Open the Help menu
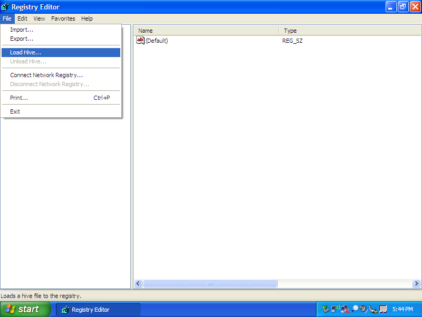The image size is (422, 317). [87, 18]
